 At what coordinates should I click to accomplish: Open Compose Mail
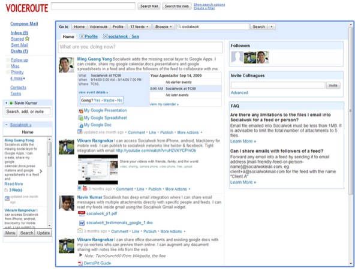click(24, 24)
